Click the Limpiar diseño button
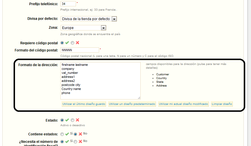The image size is (251, 146). (x=222, y=104)
